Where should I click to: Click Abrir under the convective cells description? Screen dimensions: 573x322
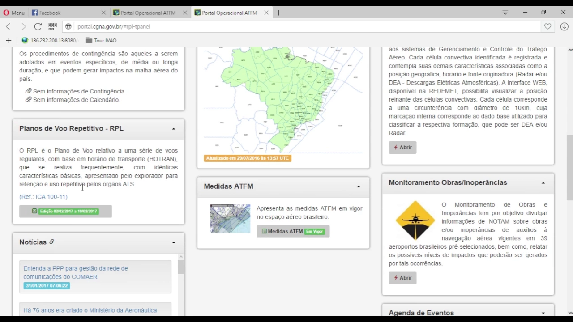click(402, 147)
